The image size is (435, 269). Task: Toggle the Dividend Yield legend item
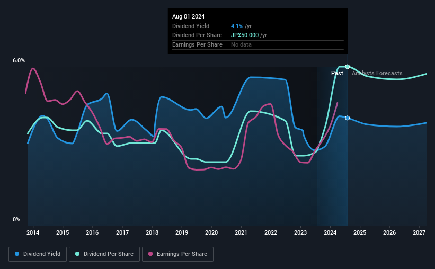click(38, 254)
